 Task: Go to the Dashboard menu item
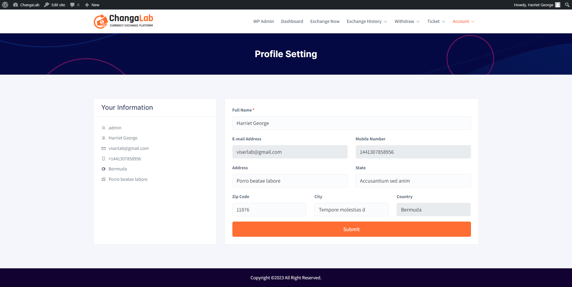tap(292, 21)
